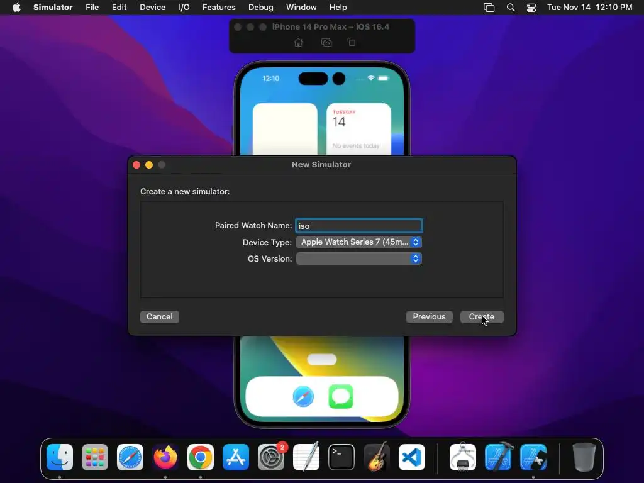The image size is (644, 483).
Task: Click the simulator screenshot camera icon
Action: 326,43
